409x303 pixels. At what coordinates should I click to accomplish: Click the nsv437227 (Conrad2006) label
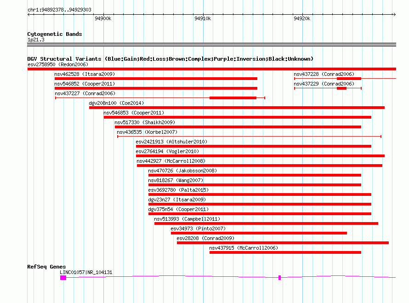tap(85, 93)
